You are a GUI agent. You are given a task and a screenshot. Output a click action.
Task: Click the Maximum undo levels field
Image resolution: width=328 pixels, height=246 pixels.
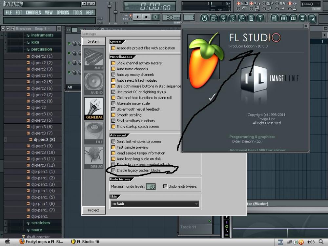click(151, 186)
